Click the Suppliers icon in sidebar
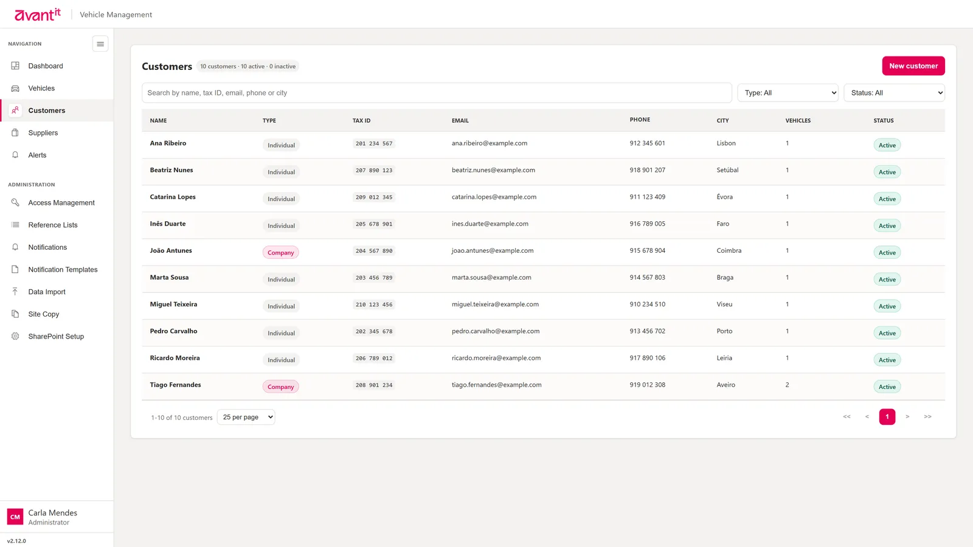Screen dimensions: 973x547 pyautogui.click(x=15, y=132)
